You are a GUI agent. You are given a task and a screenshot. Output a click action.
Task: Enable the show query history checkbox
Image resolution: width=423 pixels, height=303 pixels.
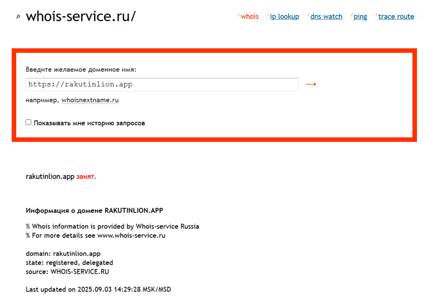[29, 123]
